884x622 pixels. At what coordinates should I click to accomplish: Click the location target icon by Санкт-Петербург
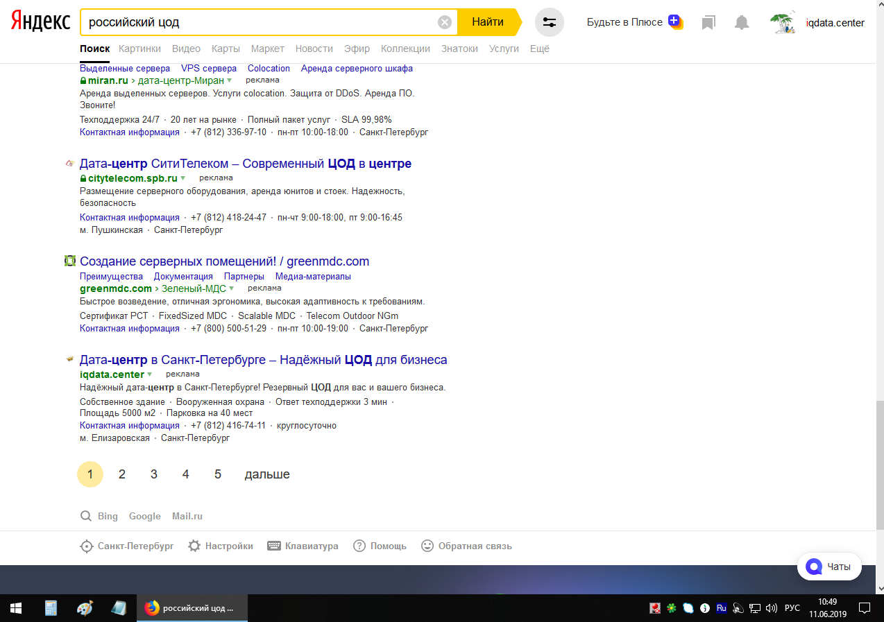tap(87, 546)
